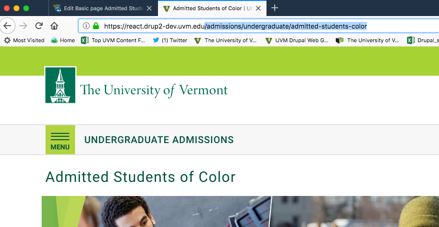Open the Drupal_s spreadsheet bookmark
This screenshot has width=439, height=227.
click(423, 40)
